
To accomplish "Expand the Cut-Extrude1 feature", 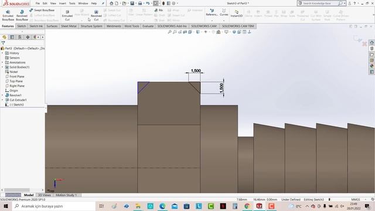I will coord(2,100).
